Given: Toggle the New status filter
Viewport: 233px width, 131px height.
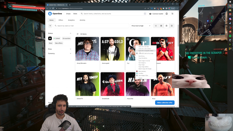Looking at the screenshot, I should pyautogui.click(x=51, y=43).
